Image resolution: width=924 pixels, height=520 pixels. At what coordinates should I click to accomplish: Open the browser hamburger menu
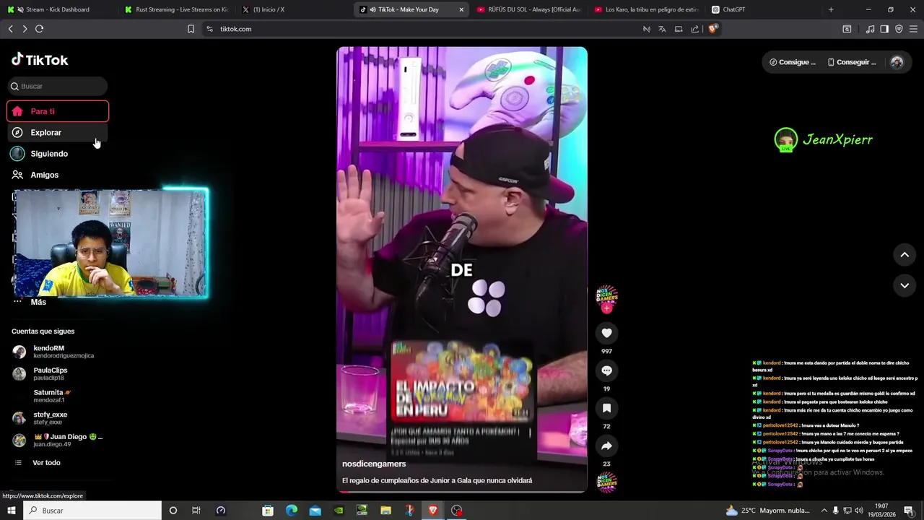[x=914, y=29]
